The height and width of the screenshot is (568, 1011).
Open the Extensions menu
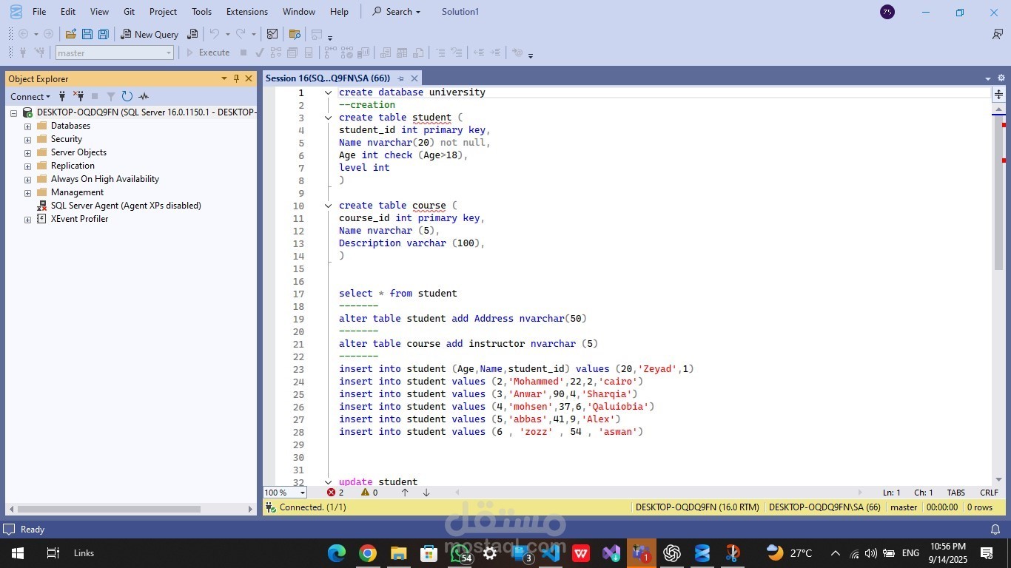[246, 12]
